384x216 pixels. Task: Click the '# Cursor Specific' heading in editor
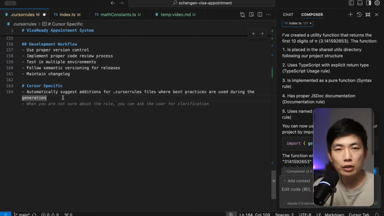[x=42, y=86]
